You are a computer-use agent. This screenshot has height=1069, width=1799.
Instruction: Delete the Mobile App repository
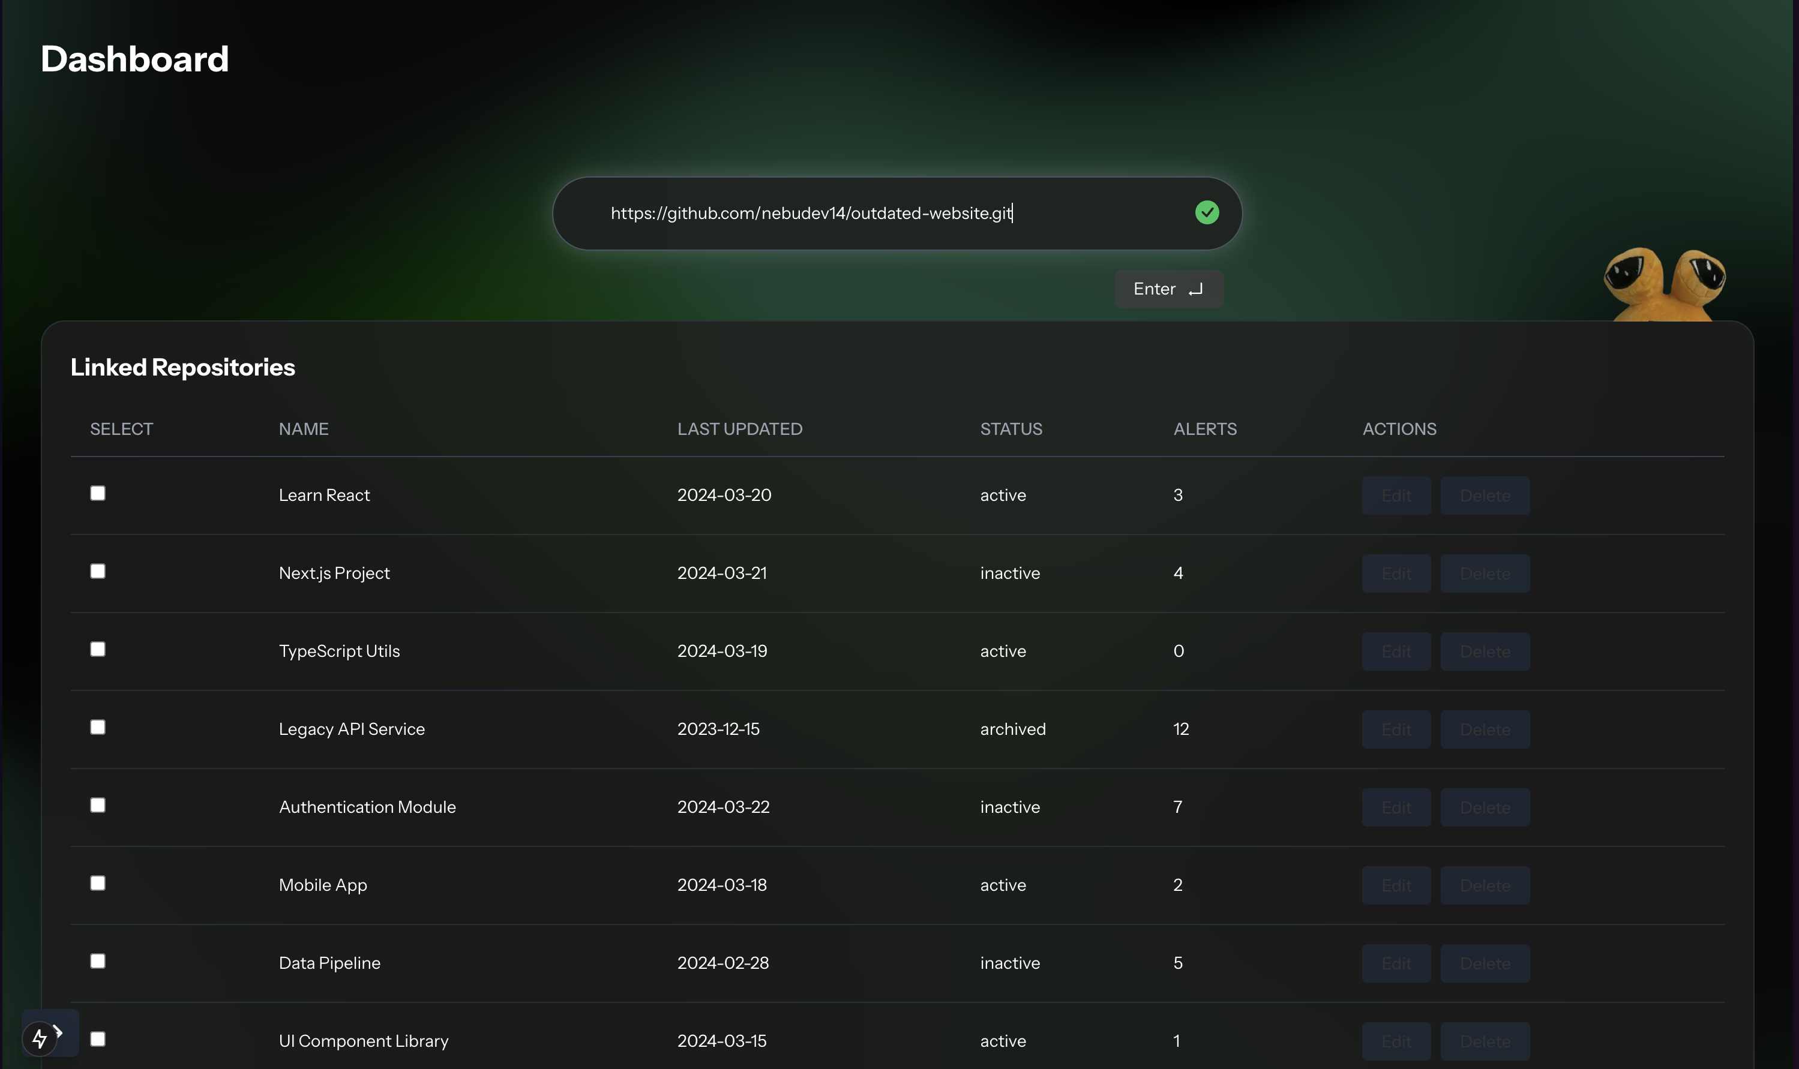pyautogui.click(x=1484, y=885)
